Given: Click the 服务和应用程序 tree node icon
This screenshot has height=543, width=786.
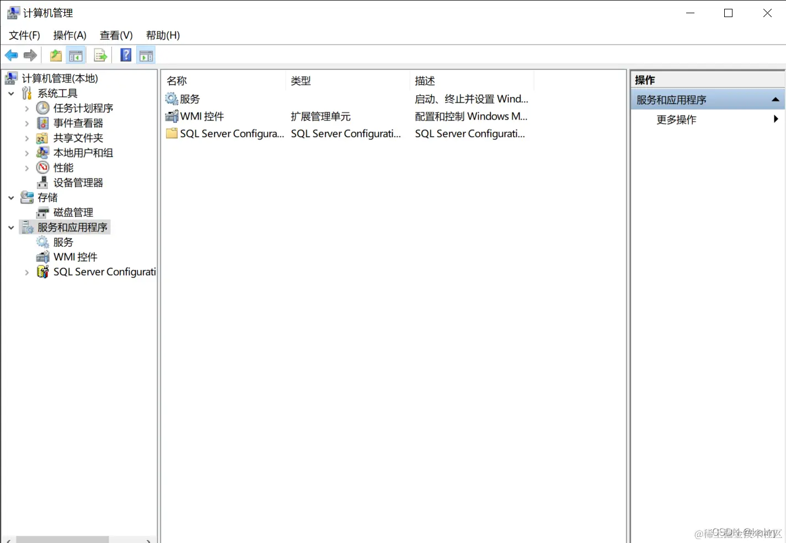Looking at the screenshot, I should tap(27, 227).
